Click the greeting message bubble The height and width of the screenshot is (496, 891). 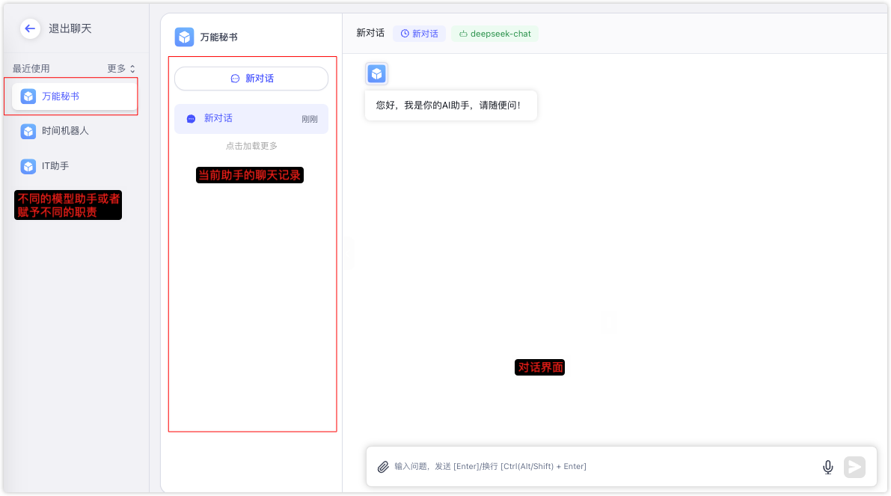click(x=451, y=105)
